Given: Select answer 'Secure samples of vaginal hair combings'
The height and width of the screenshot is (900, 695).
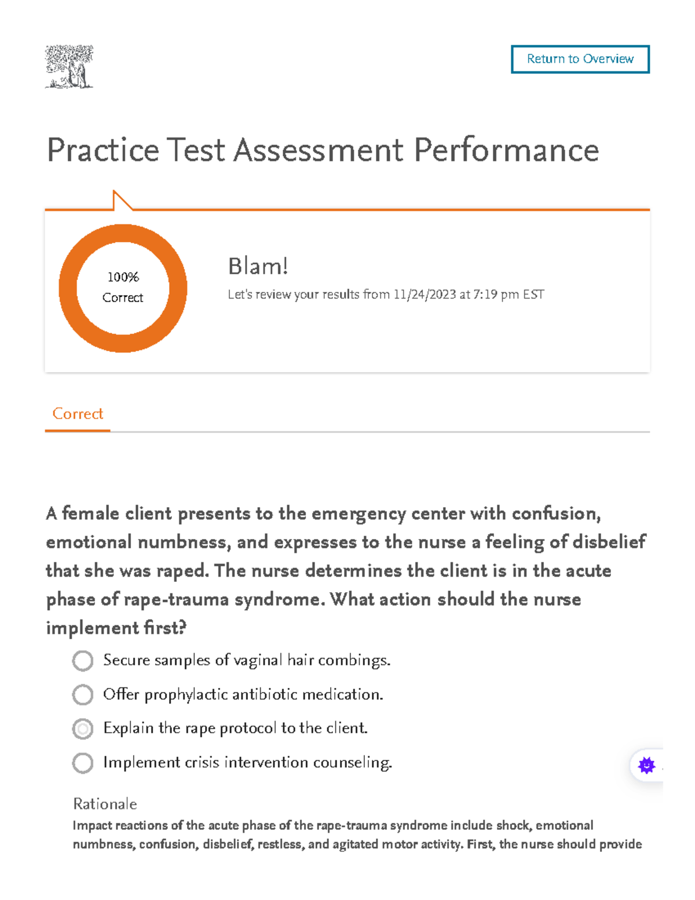Looking at the screenshot, I should click(83, 661).
